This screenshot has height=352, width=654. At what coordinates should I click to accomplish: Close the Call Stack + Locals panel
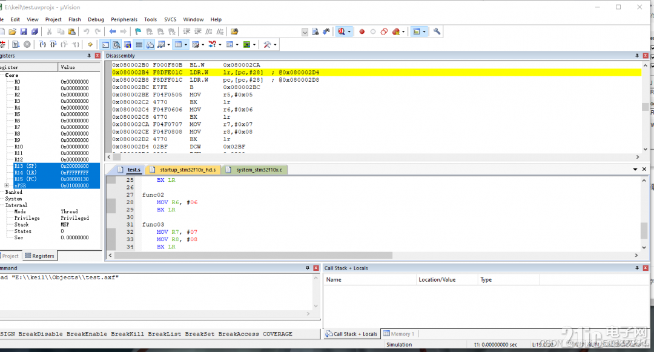pyautogui.click(x=646, y=268)
